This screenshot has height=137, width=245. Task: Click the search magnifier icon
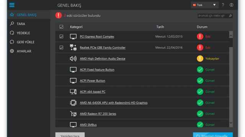(230, 16)
